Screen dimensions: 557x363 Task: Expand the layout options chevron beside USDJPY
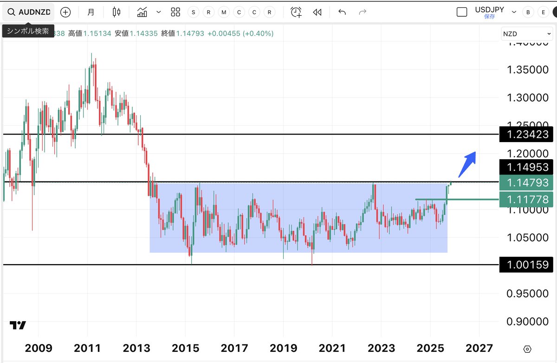(x=513, y=13)
